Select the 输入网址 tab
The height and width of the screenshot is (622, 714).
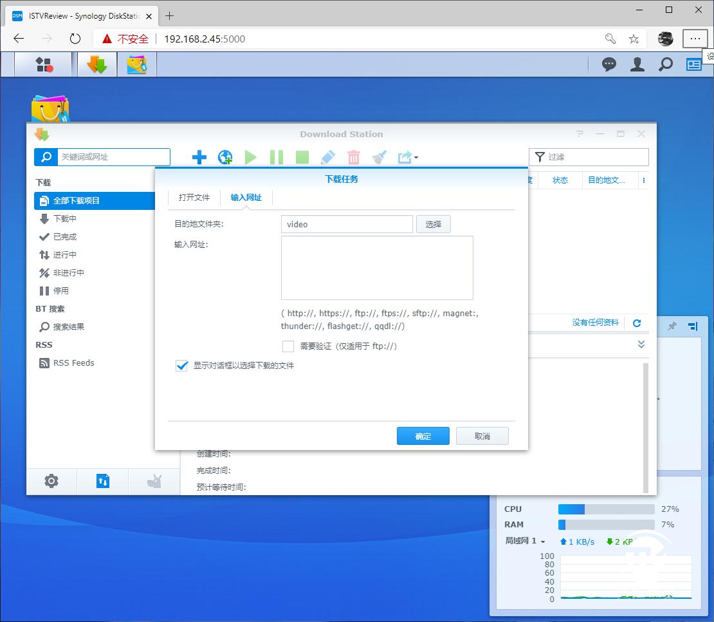click(246, 197)
